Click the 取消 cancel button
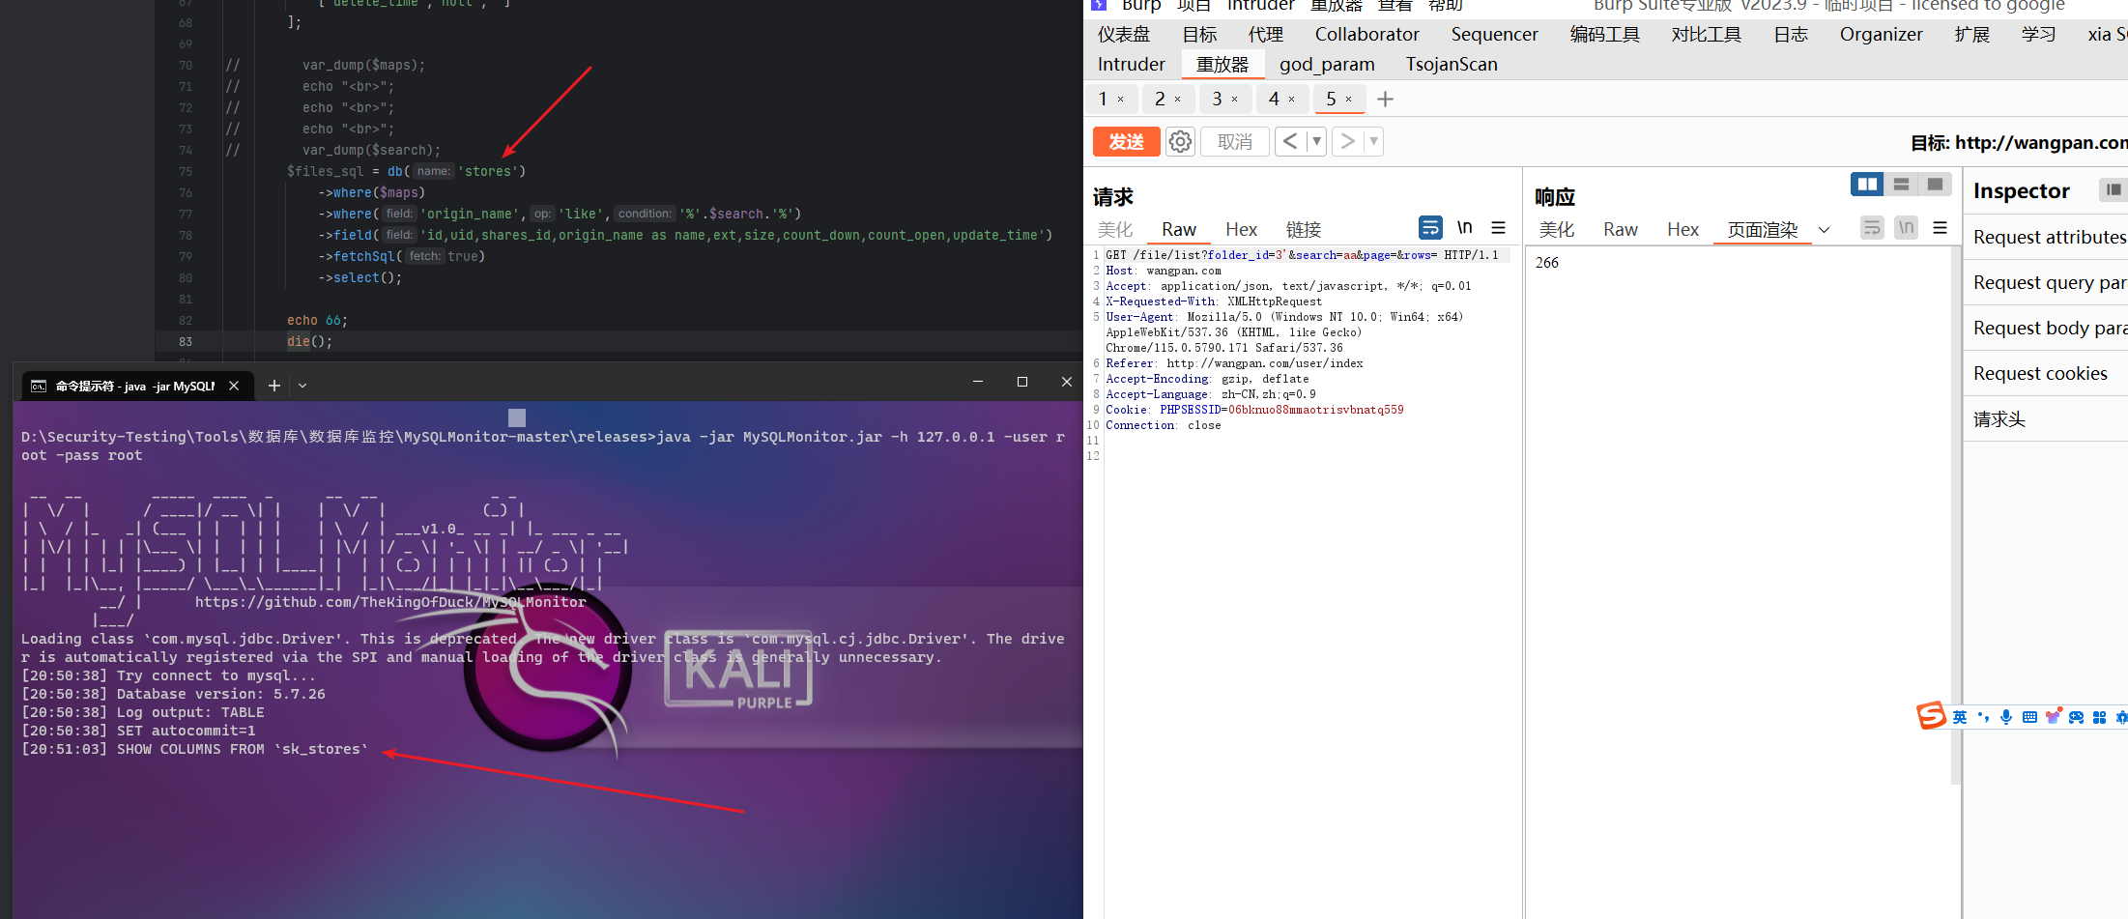 click(x=1234, y=142)
